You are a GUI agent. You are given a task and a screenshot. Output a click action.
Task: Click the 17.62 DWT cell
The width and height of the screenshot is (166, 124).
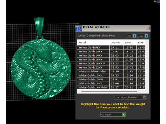pos(130,72)
